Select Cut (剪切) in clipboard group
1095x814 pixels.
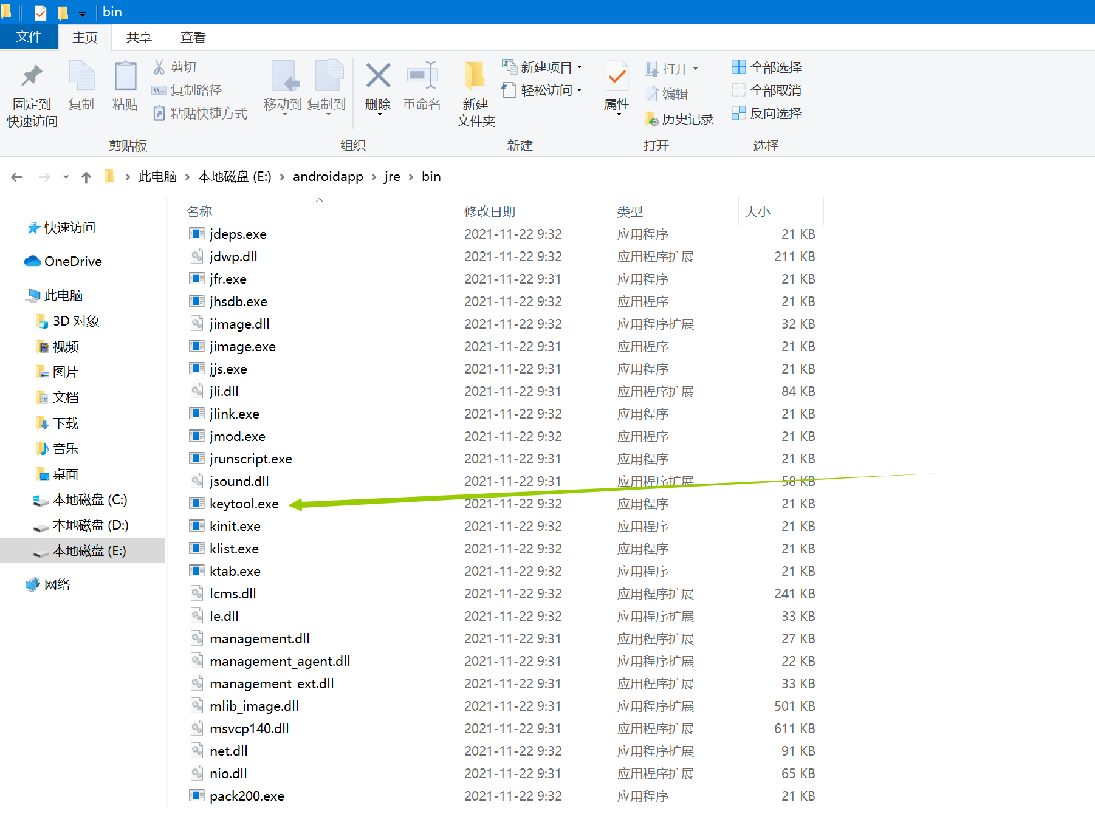pos(174,67)
